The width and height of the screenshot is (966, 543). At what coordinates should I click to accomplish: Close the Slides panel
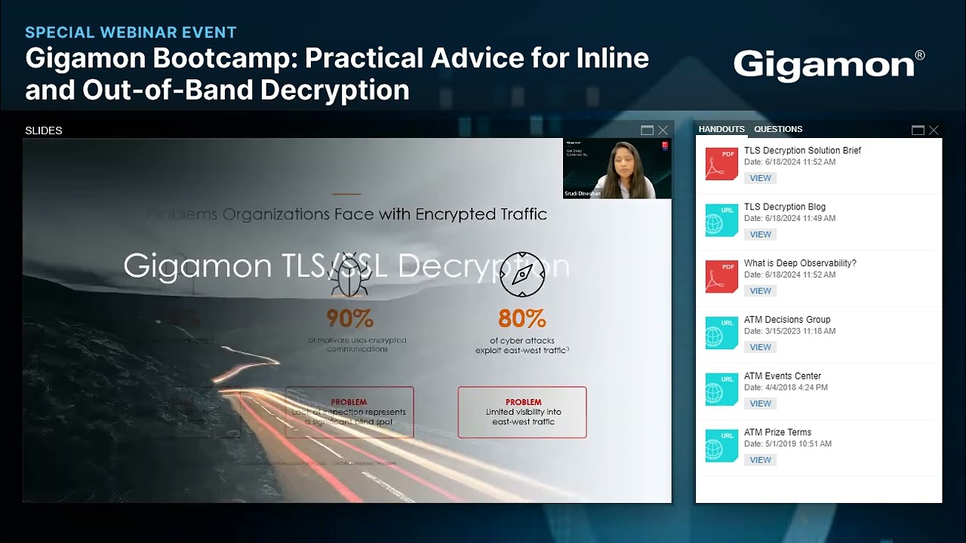coord(663,130)
